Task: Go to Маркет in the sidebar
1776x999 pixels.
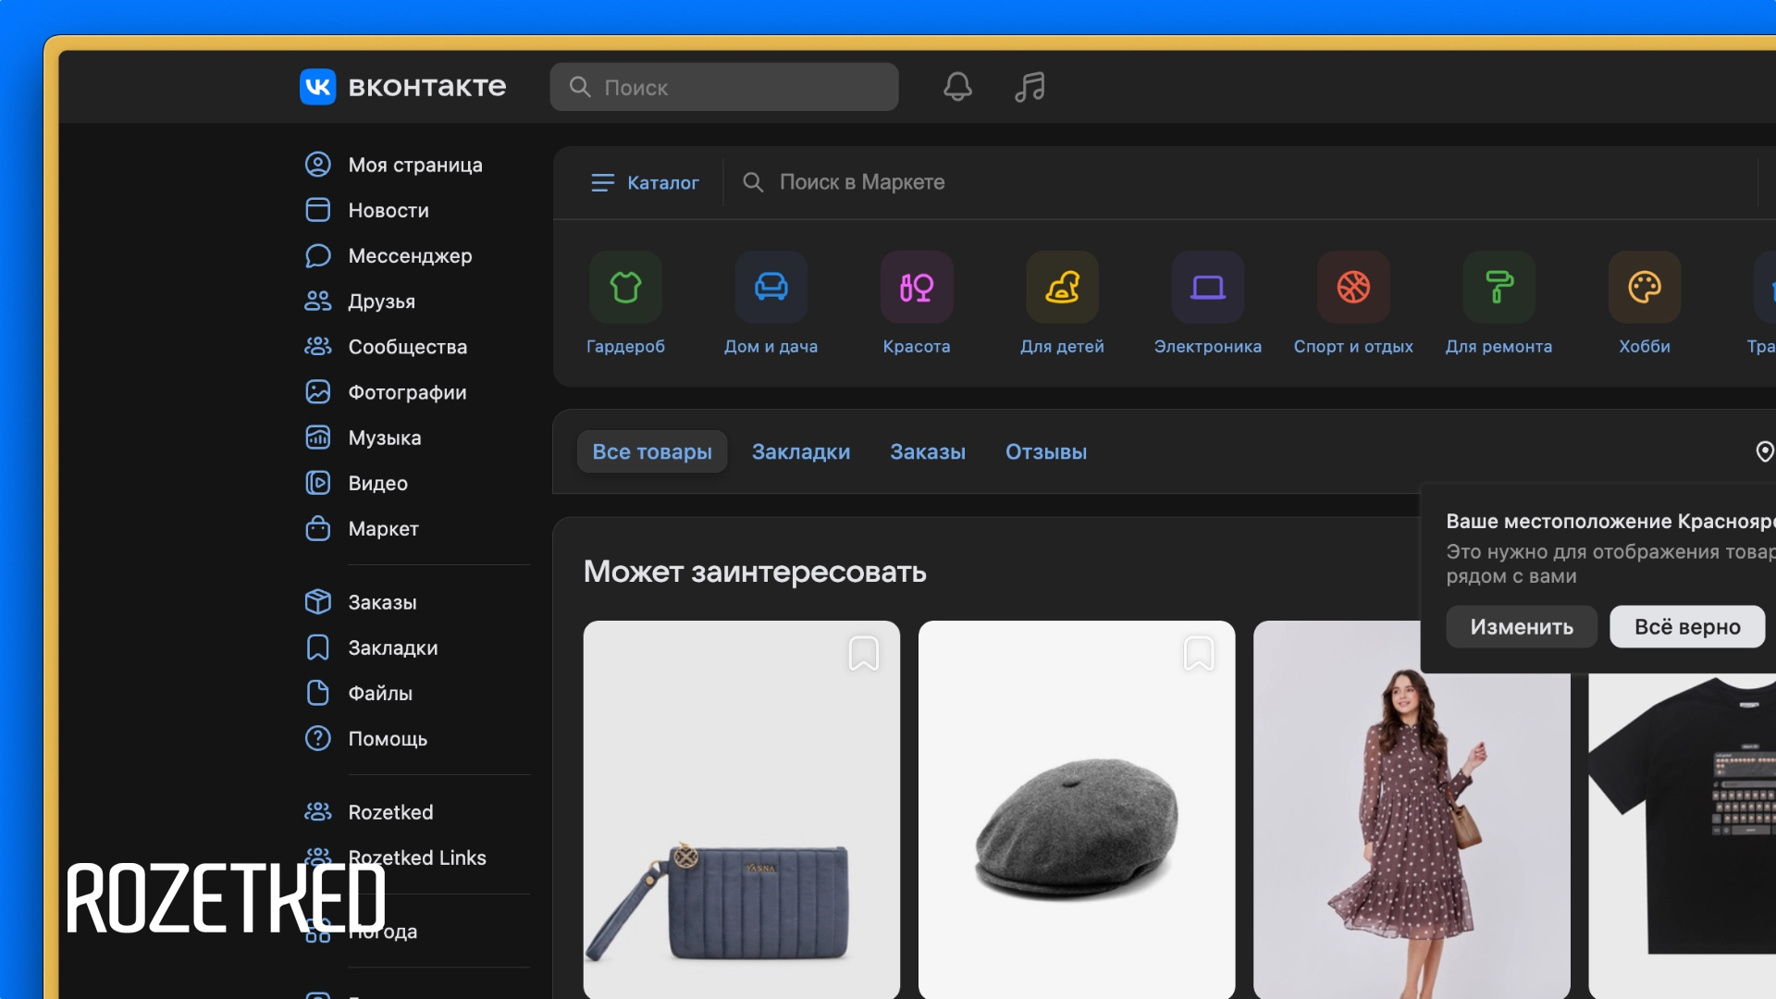Action: click(383, 528)
